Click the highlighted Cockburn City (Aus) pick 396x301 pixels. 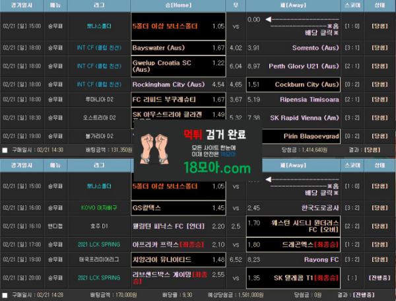click(x=292, y=84)
